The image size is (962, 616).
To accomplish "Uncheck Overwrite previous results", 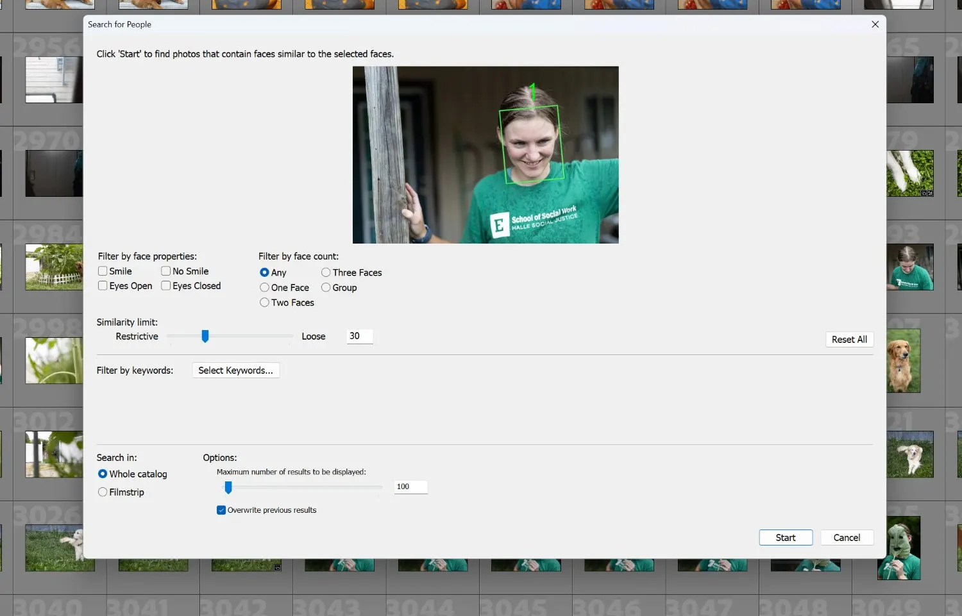I will 221,510.
